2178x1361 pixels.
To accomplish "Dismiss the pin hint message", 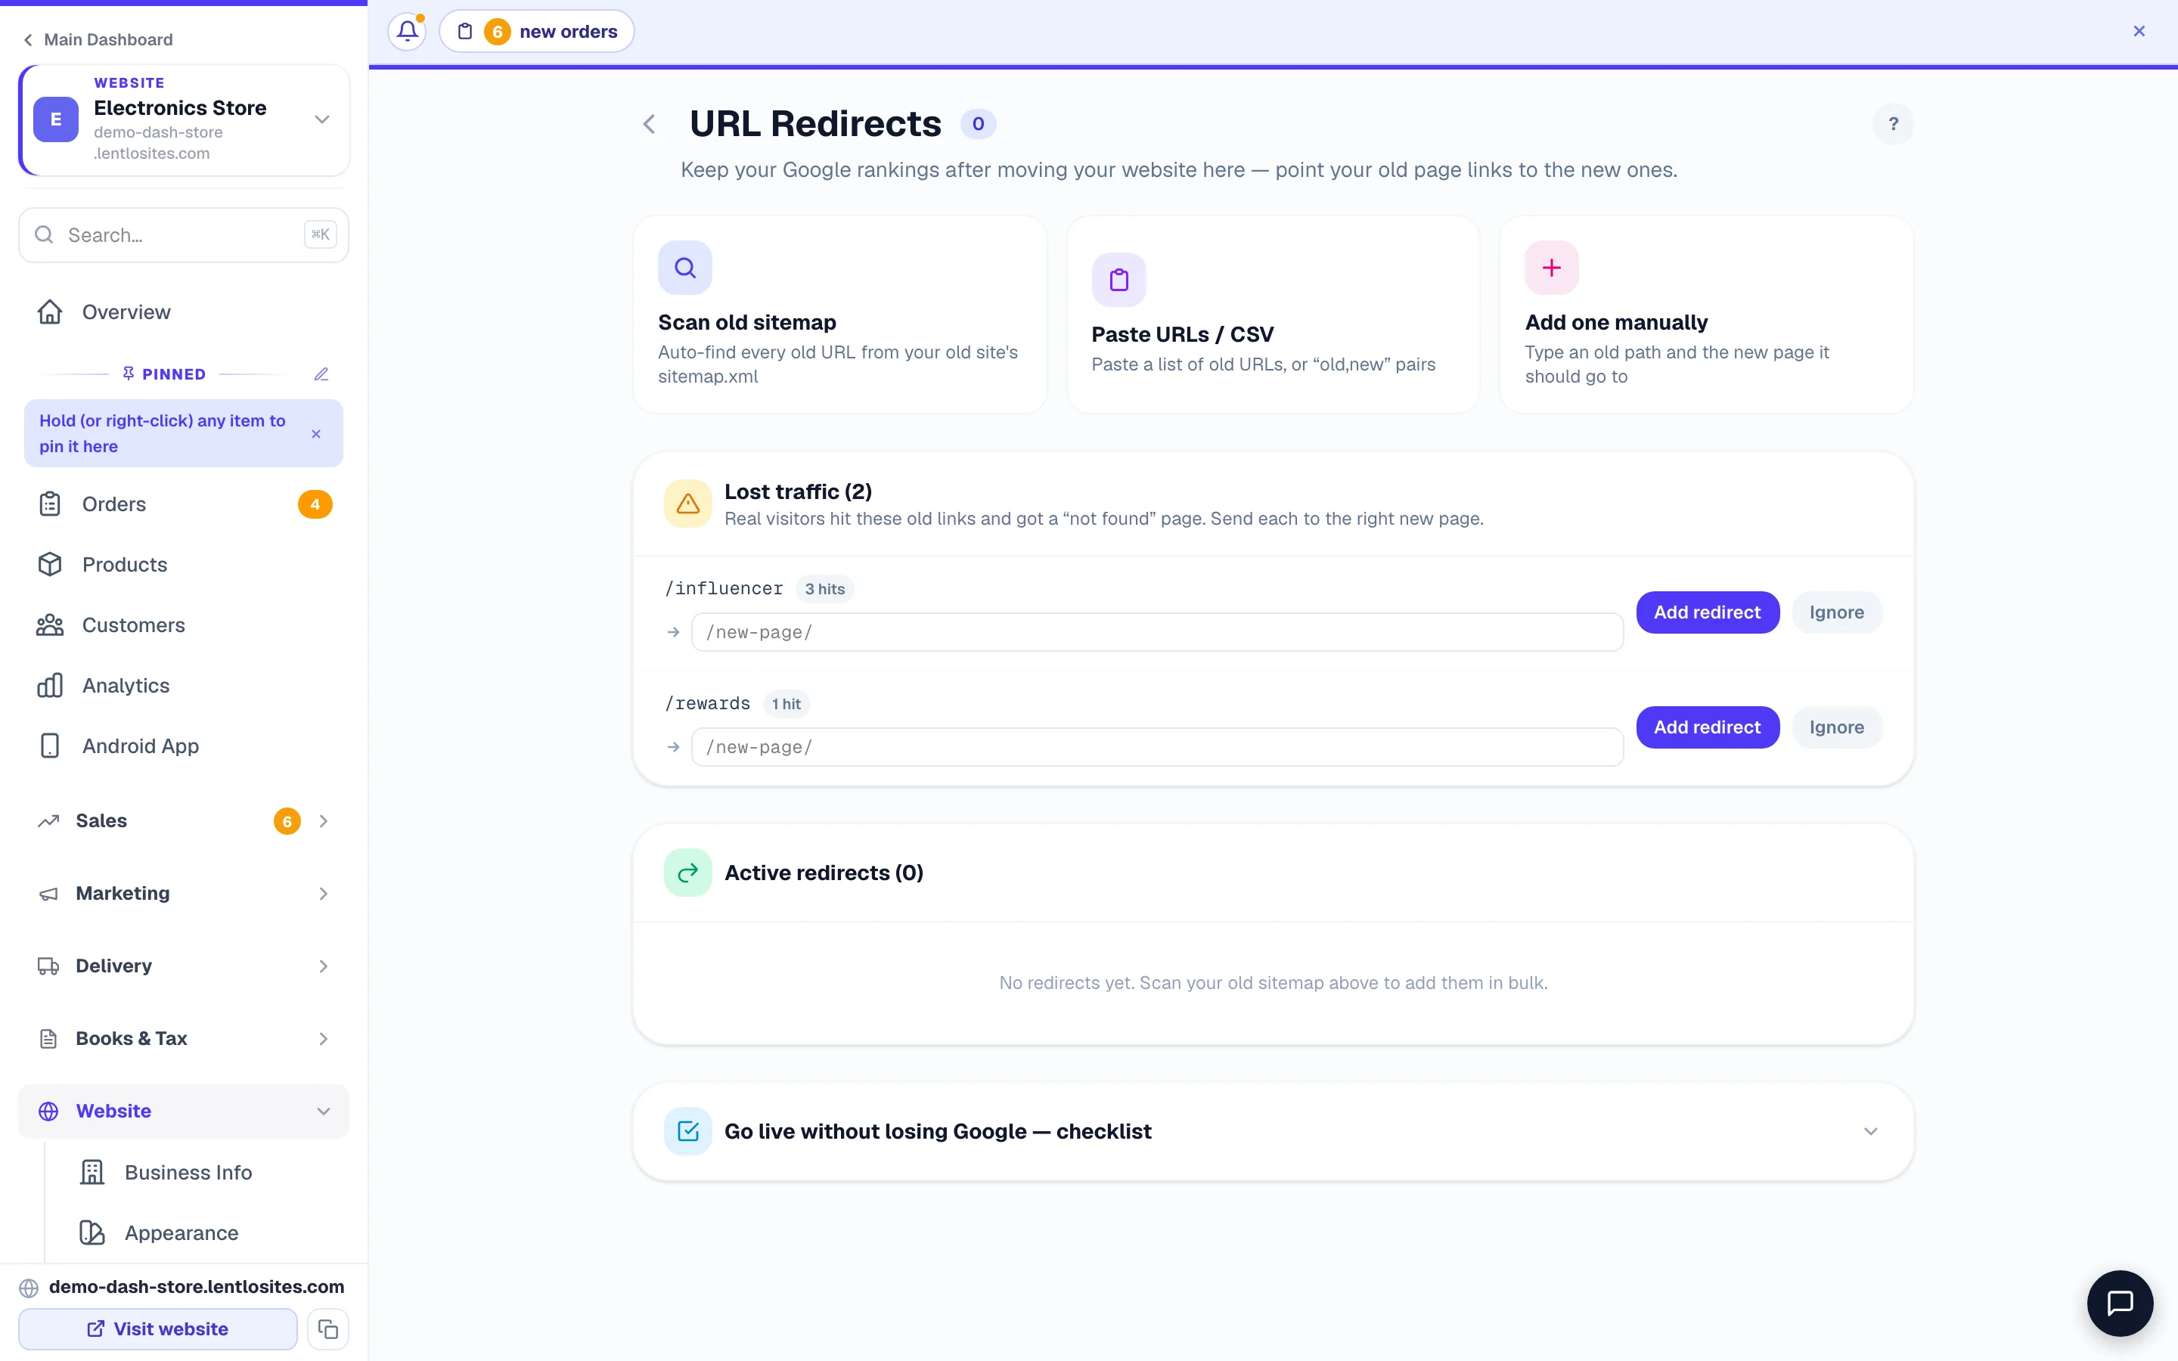I will pos(316,434).
